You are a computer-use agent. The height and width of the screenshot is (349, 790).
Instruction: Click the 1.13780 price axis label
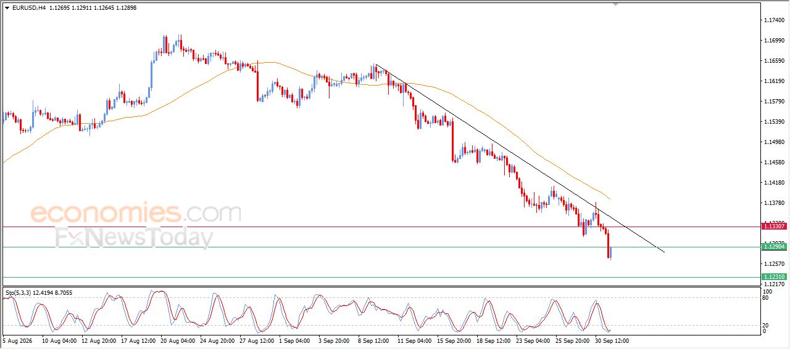[774, 203]
